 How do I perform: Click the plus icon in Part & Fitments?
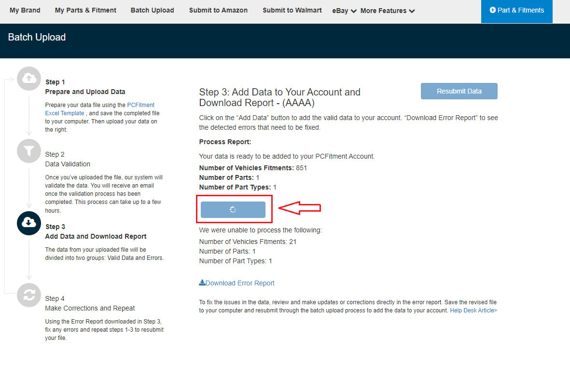(493, 10)
